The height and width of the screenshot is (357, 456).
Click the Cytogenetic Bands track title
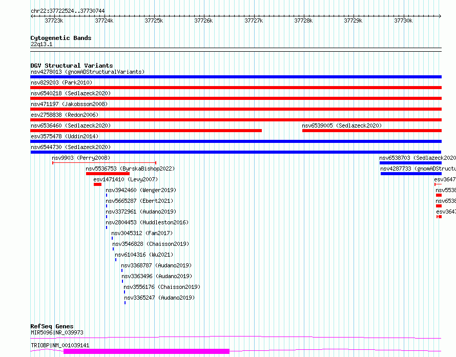click(61, 38)
